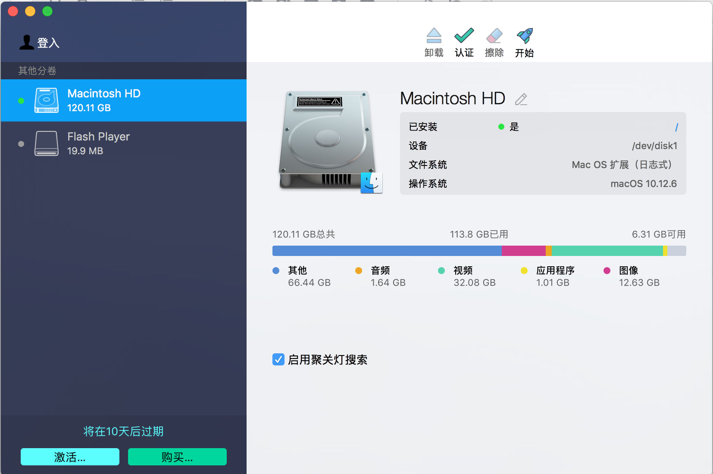Click the teal 视频 segment of usage bar
The image size is (713, 474).
(x=607, y=251)
